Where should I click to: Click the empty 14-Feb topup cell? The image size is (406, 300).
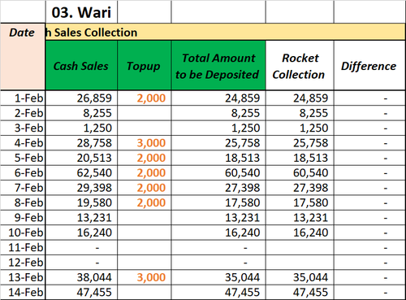click(145, 292)
